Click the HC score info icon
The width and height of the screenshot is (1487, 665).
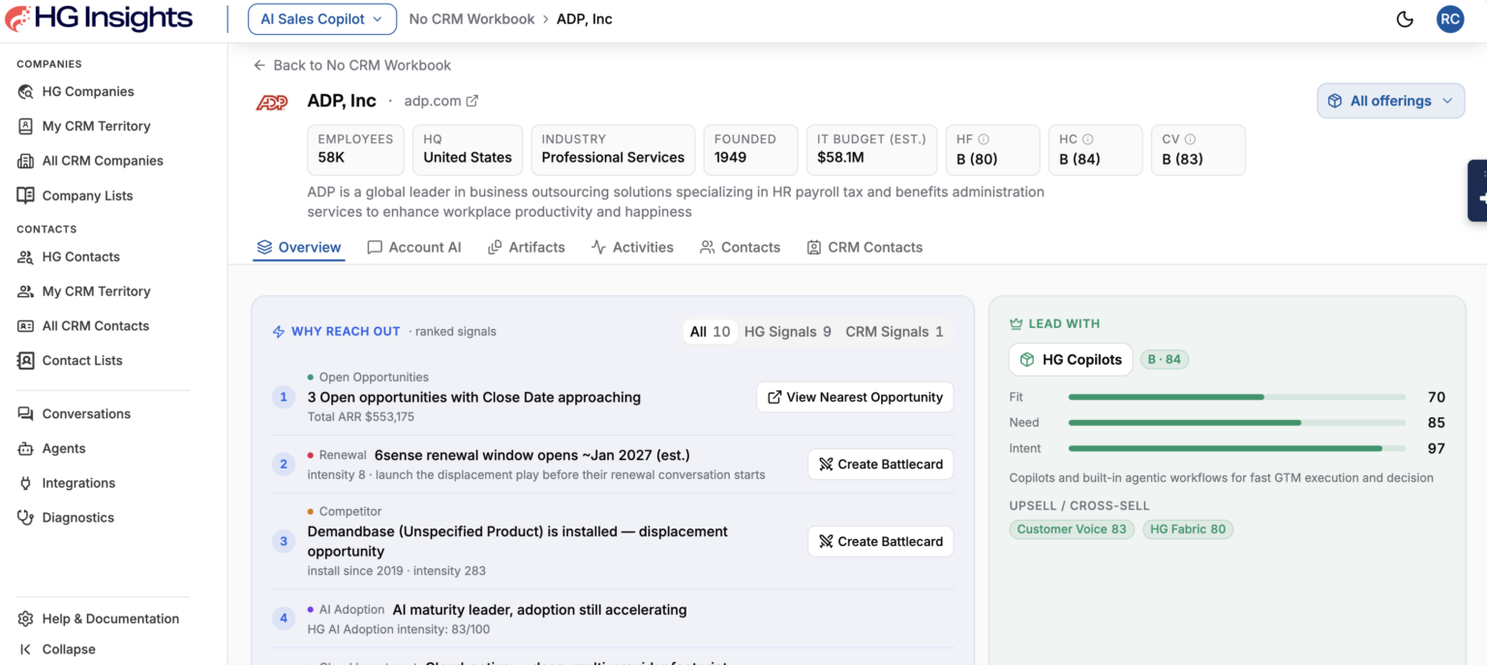coord(1087,139)
